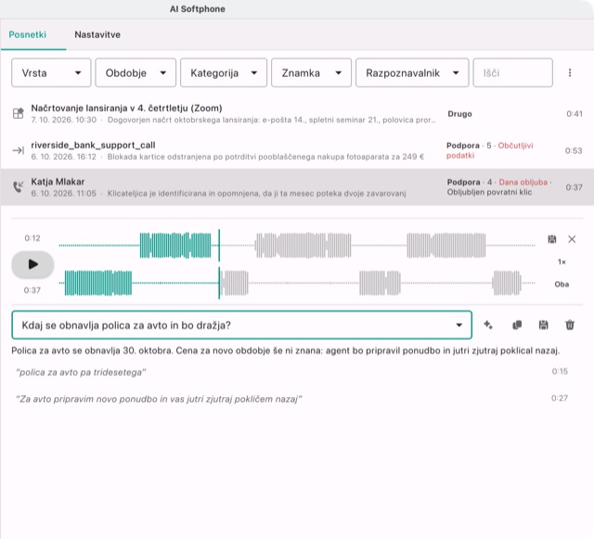Click the 0:27 quote timestamp

coord(560,398)
